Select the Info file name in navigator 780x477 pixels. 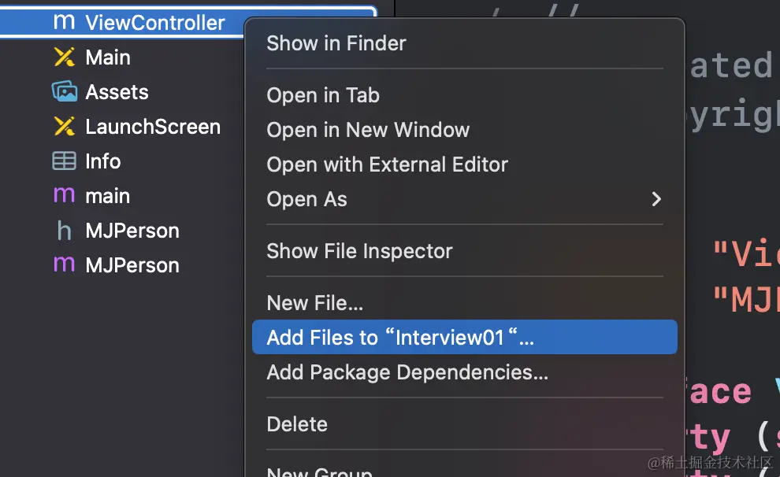tap(103, 161)
